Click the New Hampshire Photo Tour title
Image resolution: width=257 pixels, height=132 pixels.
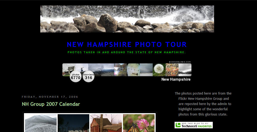[127, 45]
